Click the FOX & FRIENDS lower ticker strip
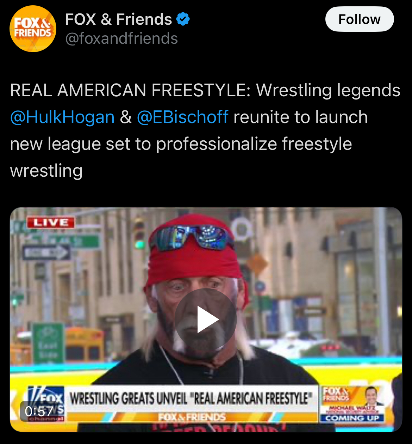Image resolution: width=412 pixels, height=444 pixels. (x=192, y=417)
